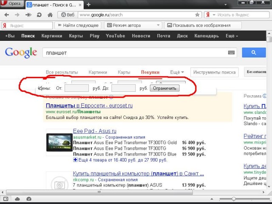This screenshot has height=204, width=272.
Task: Click the blue Google search magnifier button
Action: tap(254, 53)
